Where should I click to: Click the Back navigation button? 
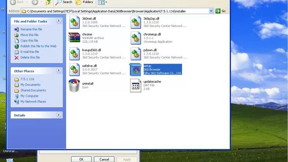[x=17, y=2]
